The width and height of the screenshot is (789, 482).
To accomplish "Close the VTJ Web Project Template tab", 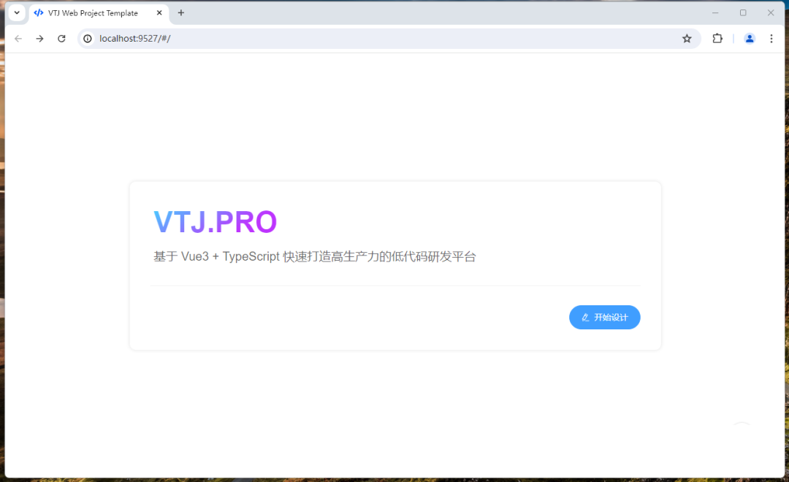I will click(159, 12).
